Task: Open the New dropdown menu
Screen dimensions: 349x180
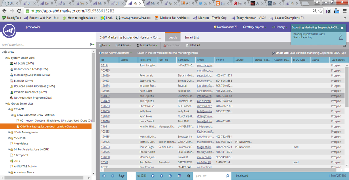Action: click(x=104, y=45)
